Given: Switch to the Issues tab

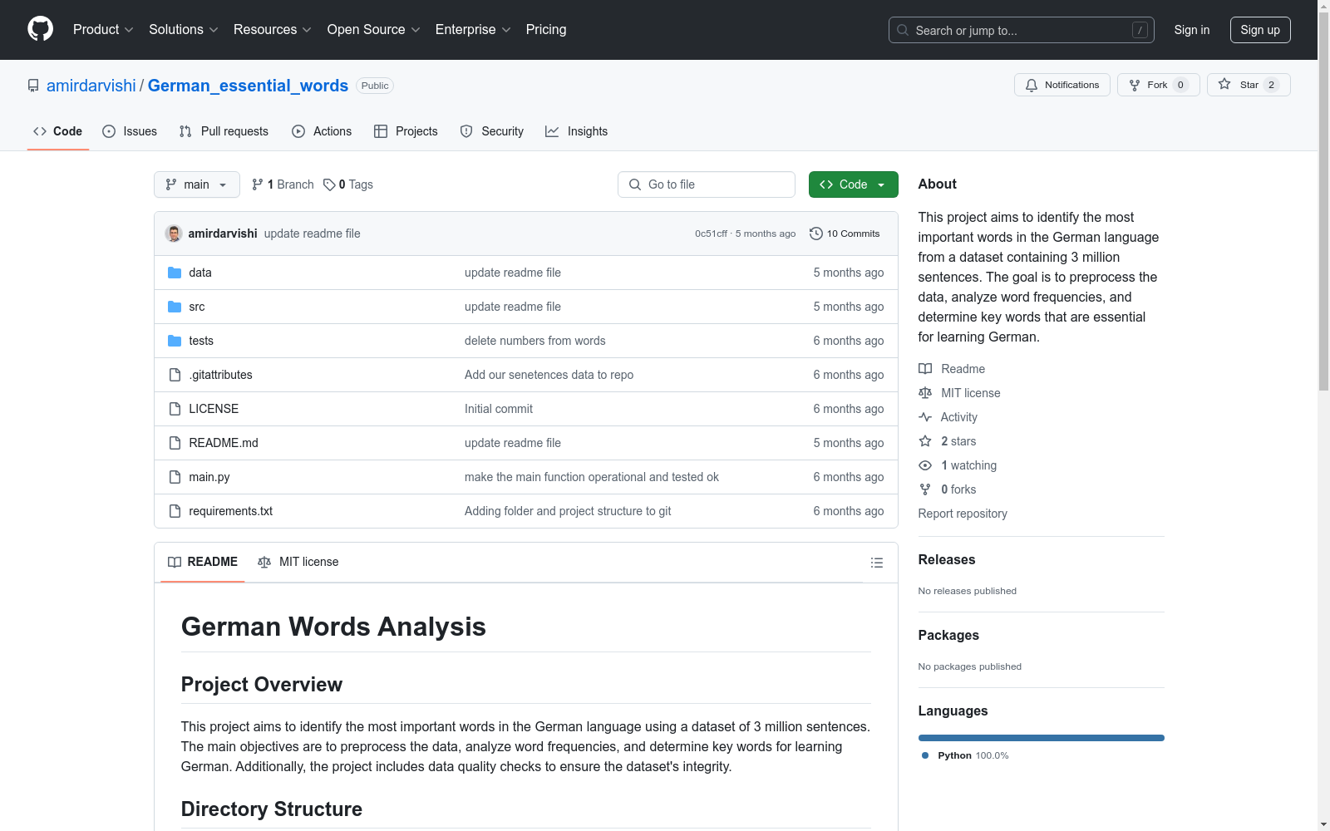Looking at the screenshot, I should click(x=130, y=131).
